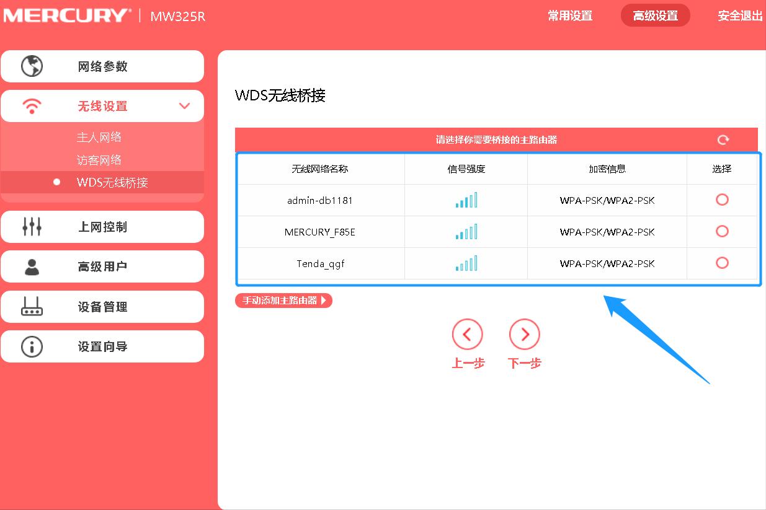Select the Tenda_qgf network radio button
The image size is (766, 510).
(722, 263)
